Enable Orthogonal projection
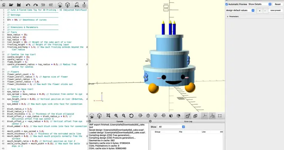This screenshot has width=284, height=150. click(195, 116)
